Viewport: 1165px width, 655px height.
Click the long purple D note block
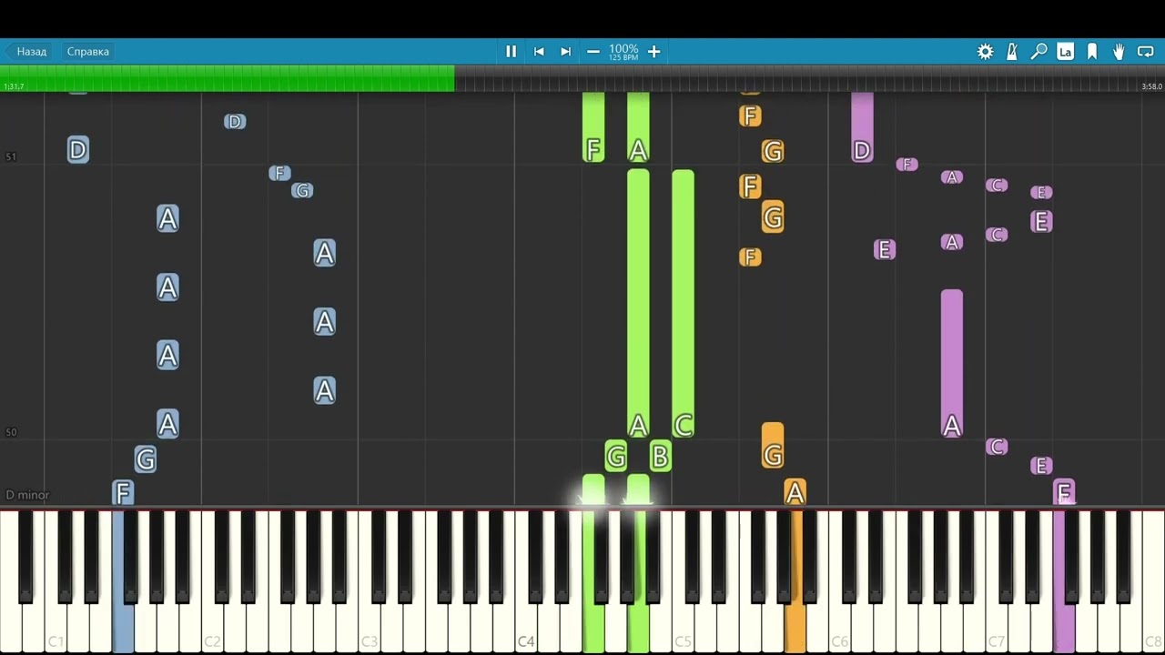(862, 128)
